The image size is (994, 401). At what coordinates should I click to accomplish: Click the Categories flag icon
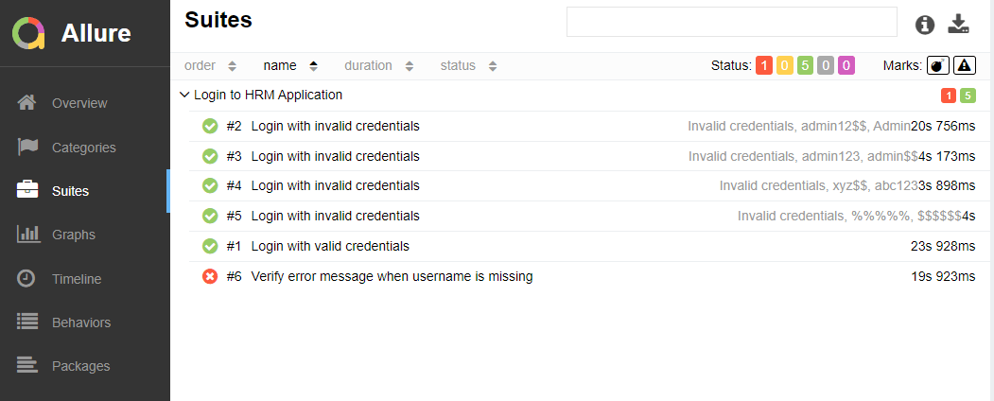[27, 147]
